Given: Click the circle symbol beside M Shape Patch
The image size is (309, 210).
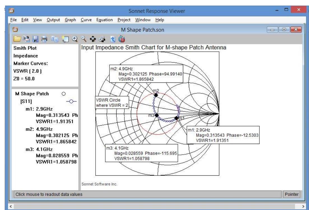Looking at the screenshot, I should pyautogui.click(x=64, y=94).
